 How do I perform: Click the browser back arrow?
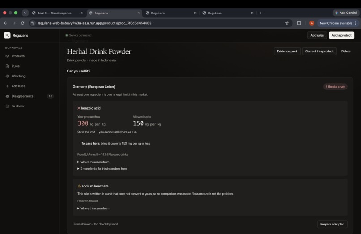(5, 23)
